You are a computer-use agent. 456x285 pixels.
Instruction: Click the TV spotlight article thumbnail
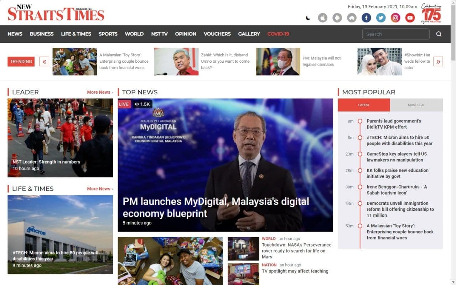[x=243, y=274]
